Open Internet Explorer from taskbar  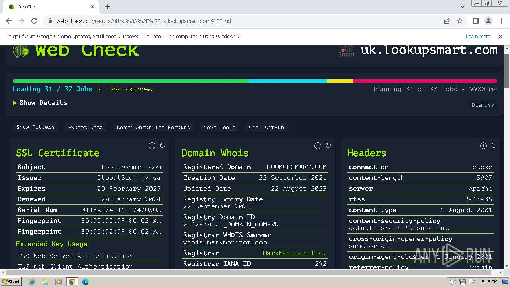tap(31, 282)
